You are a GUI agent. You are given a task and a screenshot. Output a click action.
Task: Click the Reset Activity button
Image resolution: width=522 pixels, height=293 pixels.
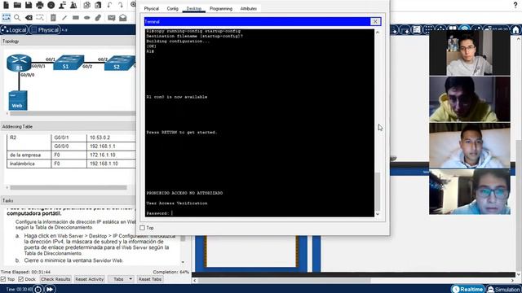(x=90, y=279)
